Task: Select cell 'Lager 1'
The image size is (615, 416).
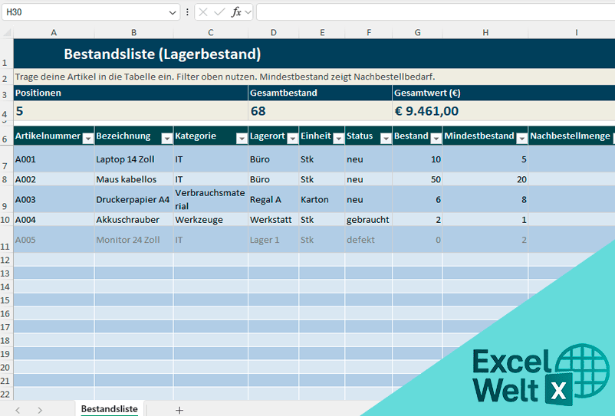Action: [x=274, y=239]
